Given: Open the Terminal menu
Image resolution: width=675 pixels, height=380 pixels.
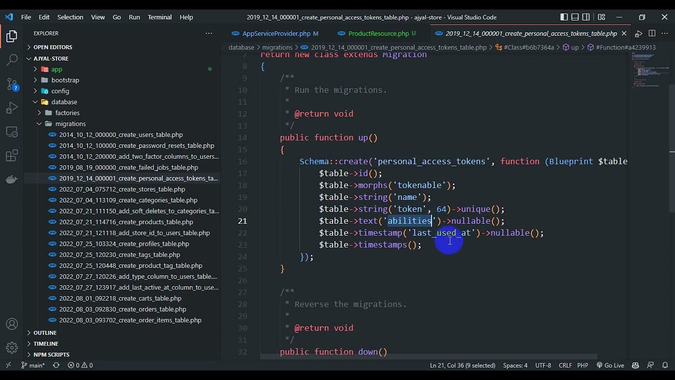Looking at the screenshot, I should point(160,17).
